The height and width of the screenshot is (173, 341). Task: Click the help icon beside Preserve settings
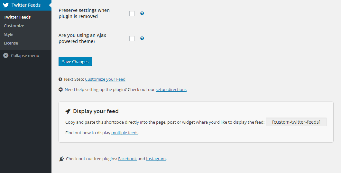142,13
